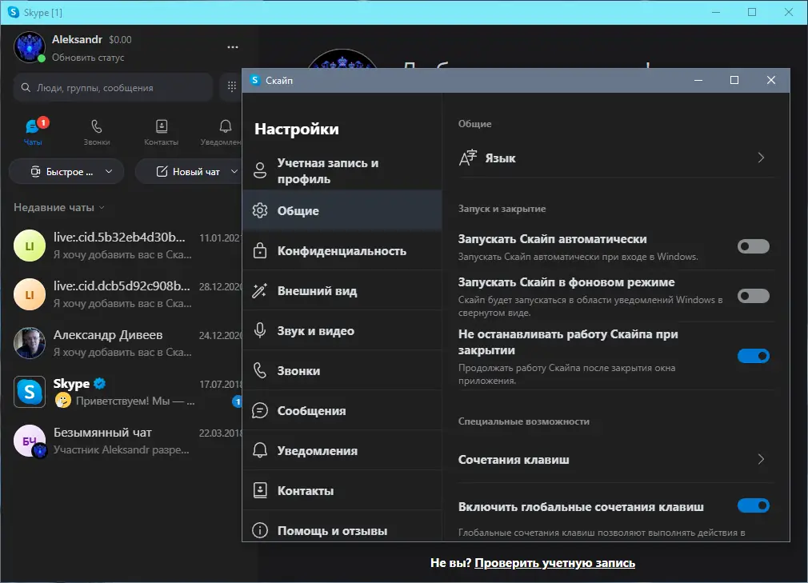This screenshot has width=808, height=583.
Task: Enable Запускать Скайп в фоновом режиме
Action: pos(753,296)
